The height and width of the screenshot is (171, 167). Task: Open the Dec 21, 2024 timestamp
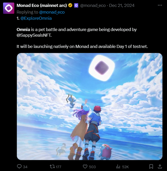[x=122, y=5]
